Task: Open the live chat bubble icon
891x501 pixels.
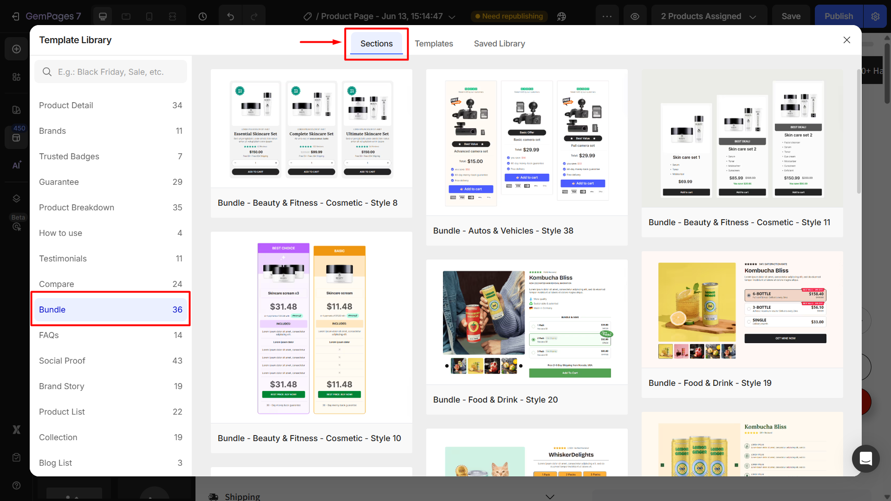Action: [865, 459]
